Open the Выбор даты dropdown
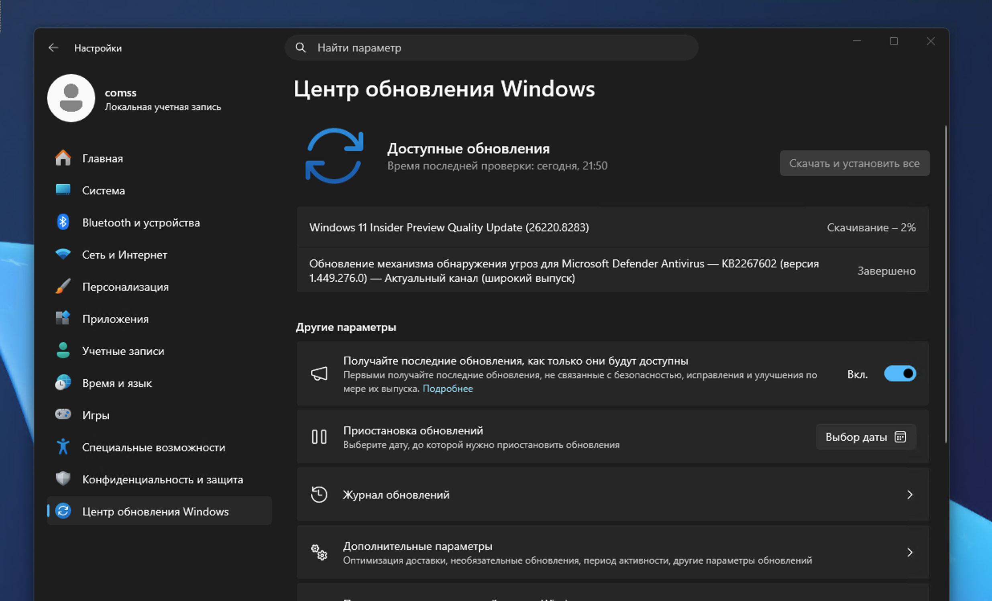This screenshot has width=992, height=601. pos(866,437)
